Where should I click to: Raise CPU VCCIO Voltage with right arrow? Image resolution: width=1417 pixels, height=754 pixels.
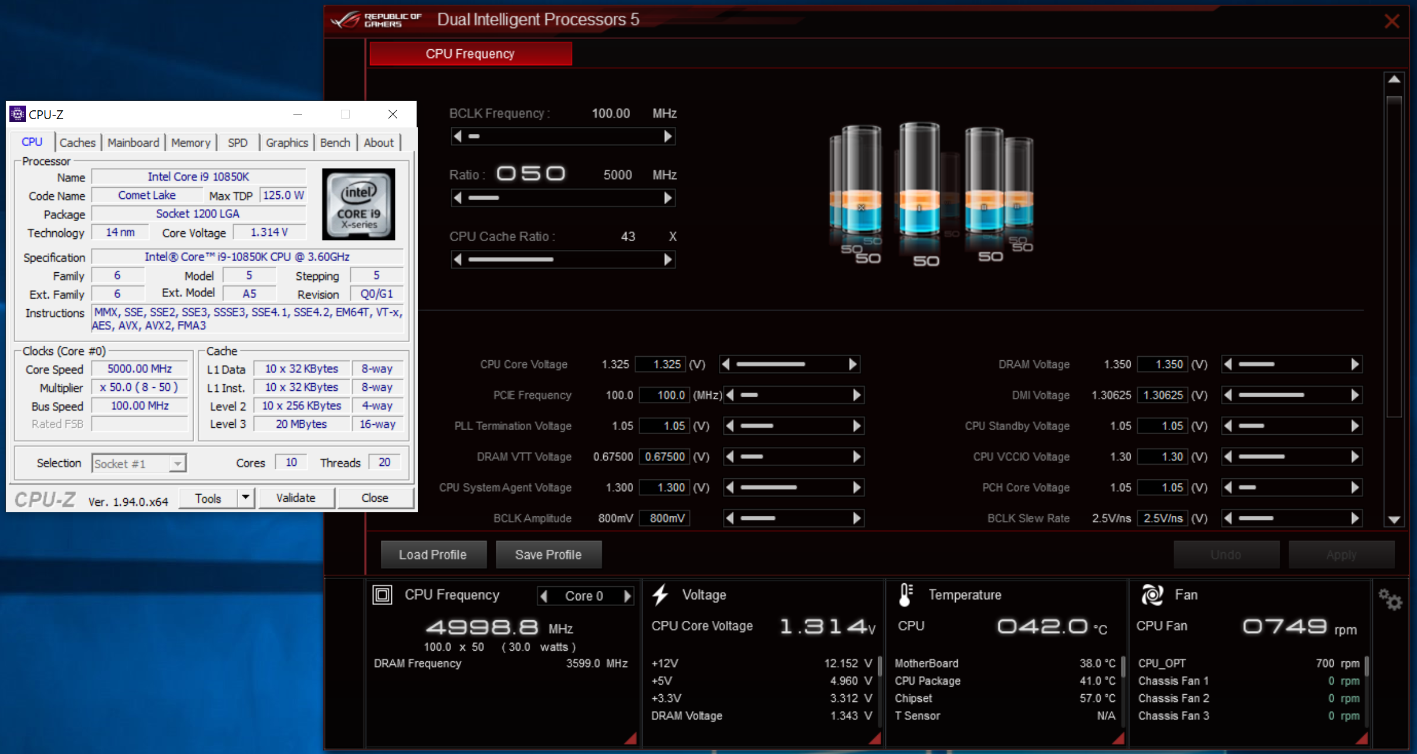[x=1355, y=457]
